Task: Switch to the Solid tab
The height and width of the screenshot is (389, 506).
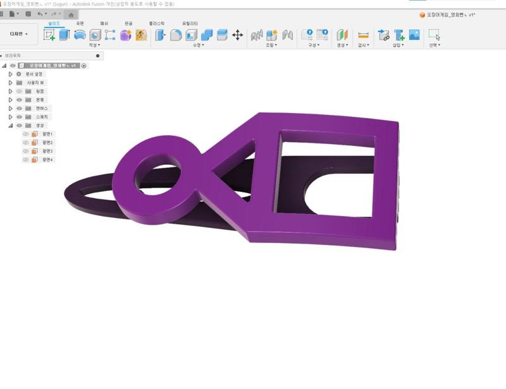Action: coord(54,23)
